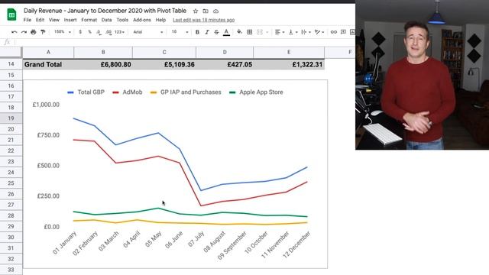
Task: Toggle strikethrough formatting
Action: pos(216,32)
